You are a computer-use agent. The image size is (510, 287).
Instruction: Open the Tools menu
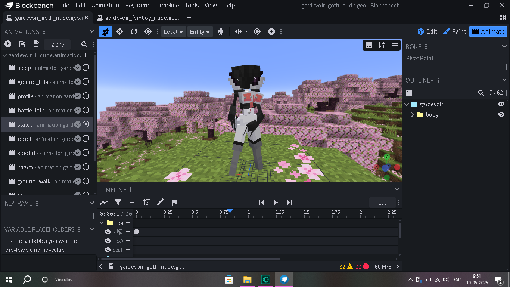[192, 5]
